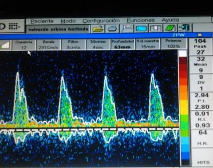Click the cyan screen display icon

click(x=141, y=28)
